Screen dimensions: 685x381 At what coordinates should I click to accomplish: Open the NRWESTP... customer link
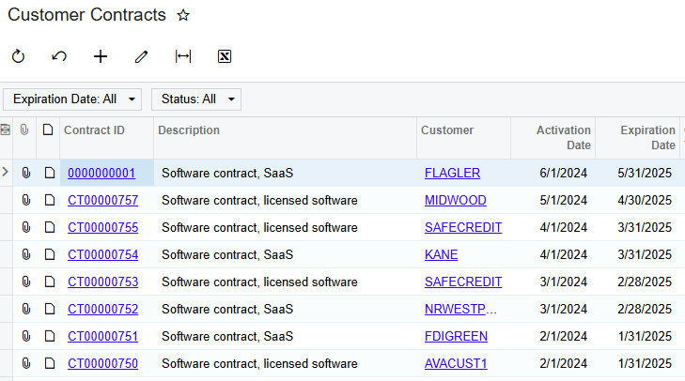pyautogui.click(x=460, y=309)
